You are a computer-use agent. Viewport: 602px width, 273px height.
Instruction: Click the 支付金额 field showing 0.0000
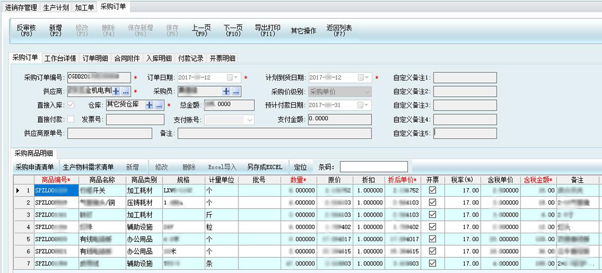point(340,120)
